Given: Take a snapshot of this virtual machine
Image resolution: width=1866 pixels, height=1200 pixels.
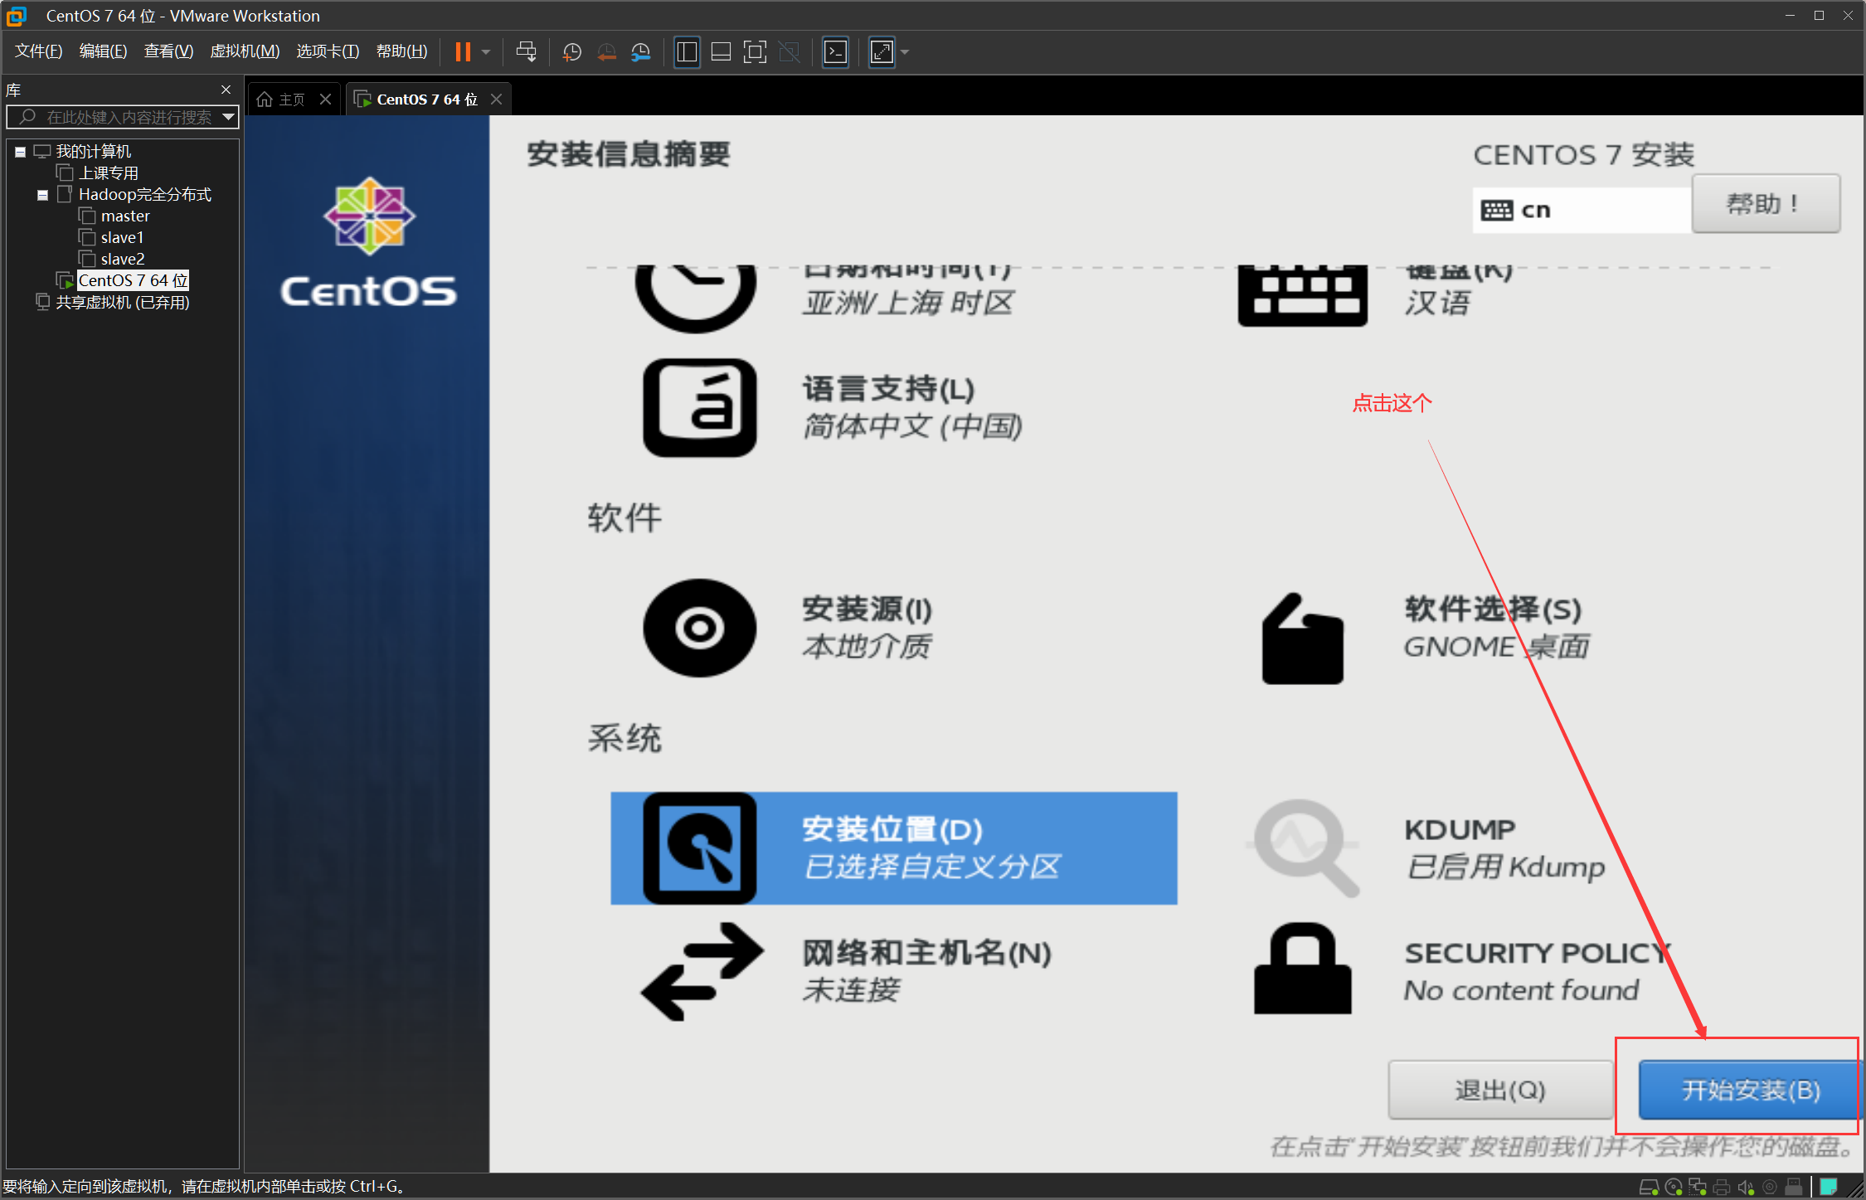Looking at the screenshot, I should point(571,52).
